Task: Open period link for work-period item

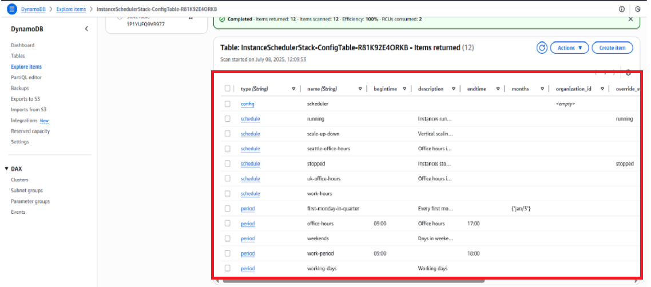Action: point(248,253)
